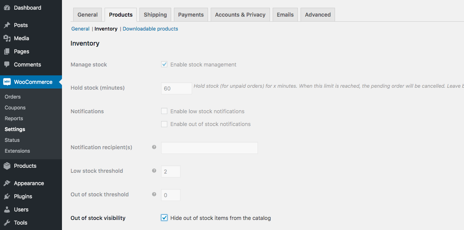Click the Out of stock threshold field

[170, 195]
